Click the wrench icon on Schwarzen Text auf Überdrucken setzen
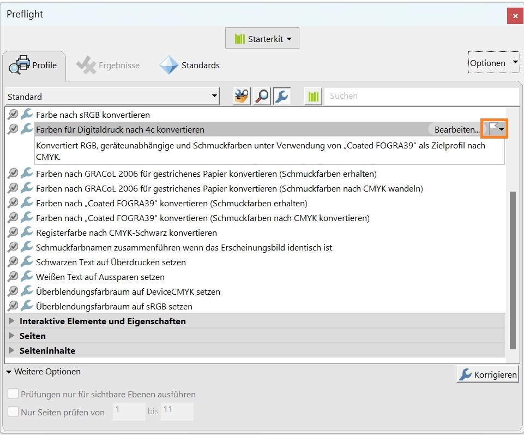This screenshot has width=524, height=435. tap(27, 261)
